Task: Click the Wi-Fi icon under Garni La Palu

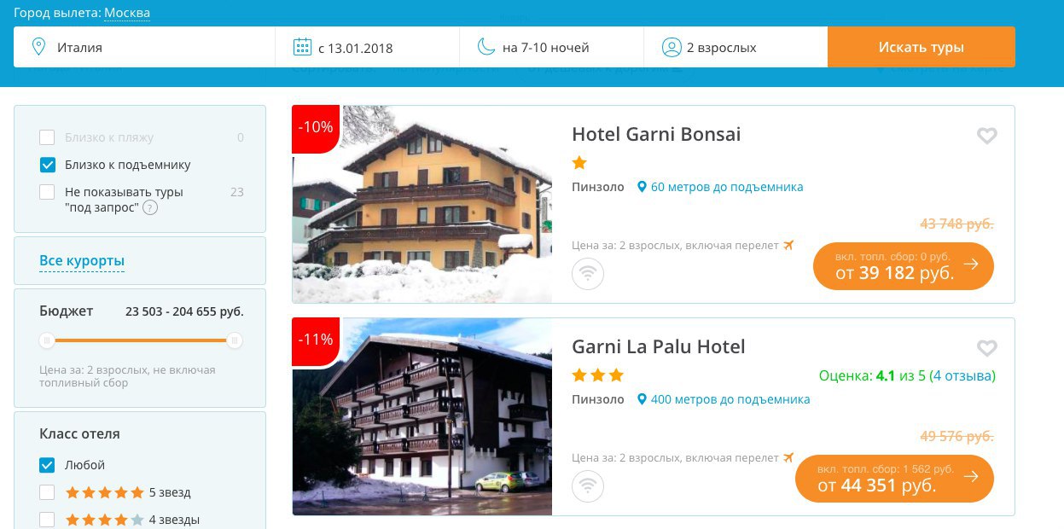Action: [588, 486]
